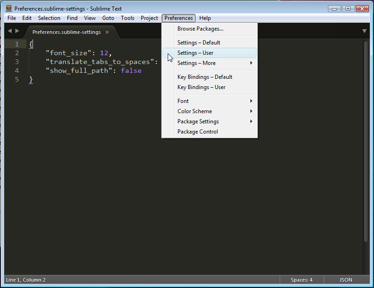Screen dimensions: 374x288
Task: Click the previous tab left arrow
Action: coord(10,31)
